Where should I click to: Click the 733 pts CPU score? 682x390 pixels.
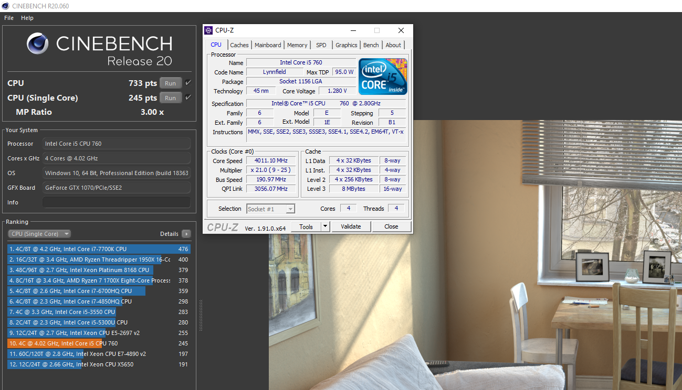[x=143, y=83]
